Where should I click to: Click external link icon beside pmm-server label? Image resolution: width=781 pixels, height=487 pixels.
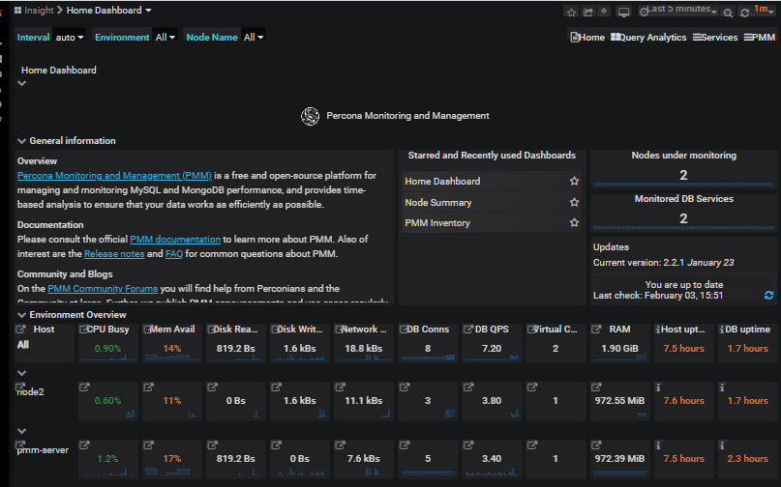coord(20,445)
